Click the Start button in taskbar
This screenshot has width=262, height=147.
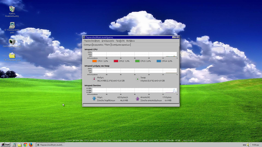(6, 145)
